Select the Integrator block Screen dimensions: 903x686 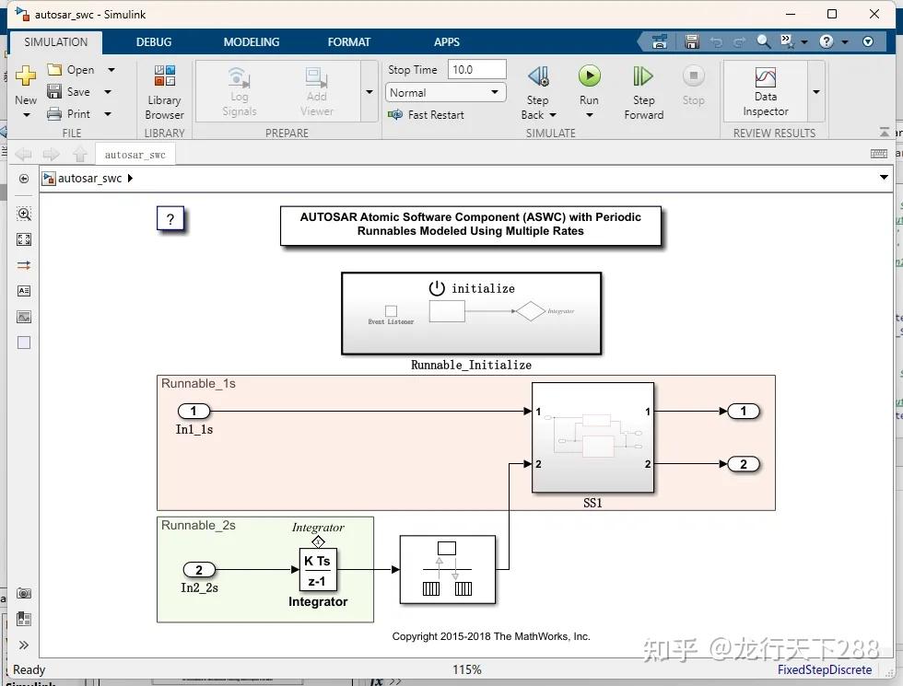point(318,570)
